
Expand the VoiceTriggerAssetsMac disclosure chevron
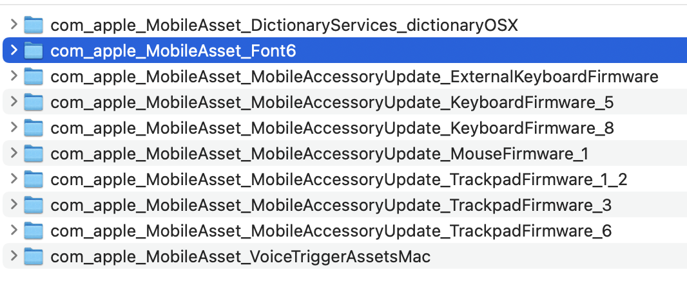(14, 255)
